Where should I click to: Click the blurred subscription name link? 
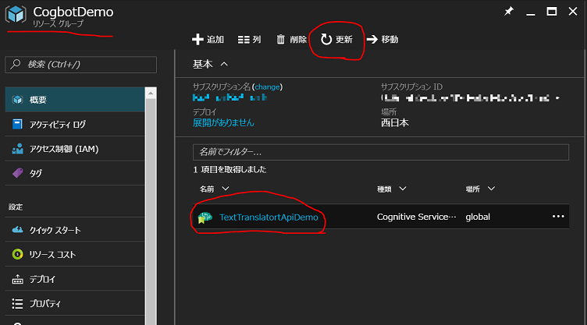[229, 97]
